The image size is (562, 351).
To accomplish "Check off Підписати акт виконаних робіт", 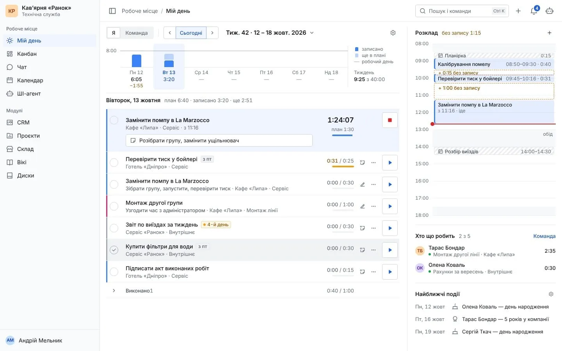I will (x=114, y=272).
